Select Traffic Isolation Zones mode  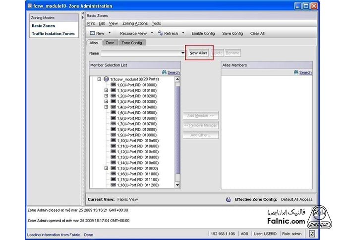click(x=54, y=34)
